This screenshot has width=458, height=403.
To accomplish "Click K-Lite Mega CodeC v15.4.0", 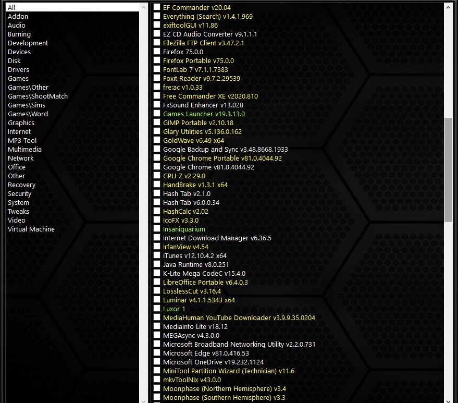I will click(x=204, y=273).
